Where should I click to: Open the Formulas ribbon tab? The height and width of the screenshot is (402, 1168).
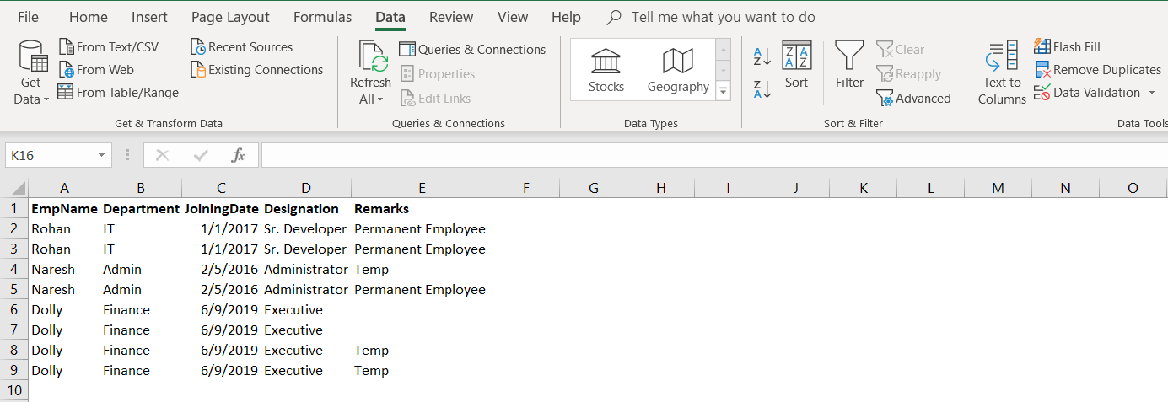click(x=322, y=17)
